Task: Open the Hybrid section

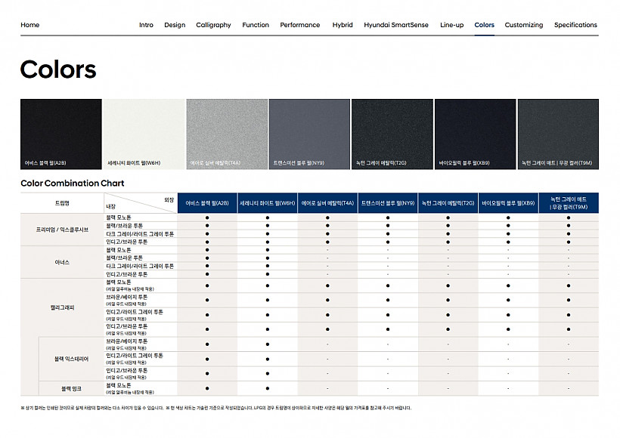Action: (x=343, y=25)
